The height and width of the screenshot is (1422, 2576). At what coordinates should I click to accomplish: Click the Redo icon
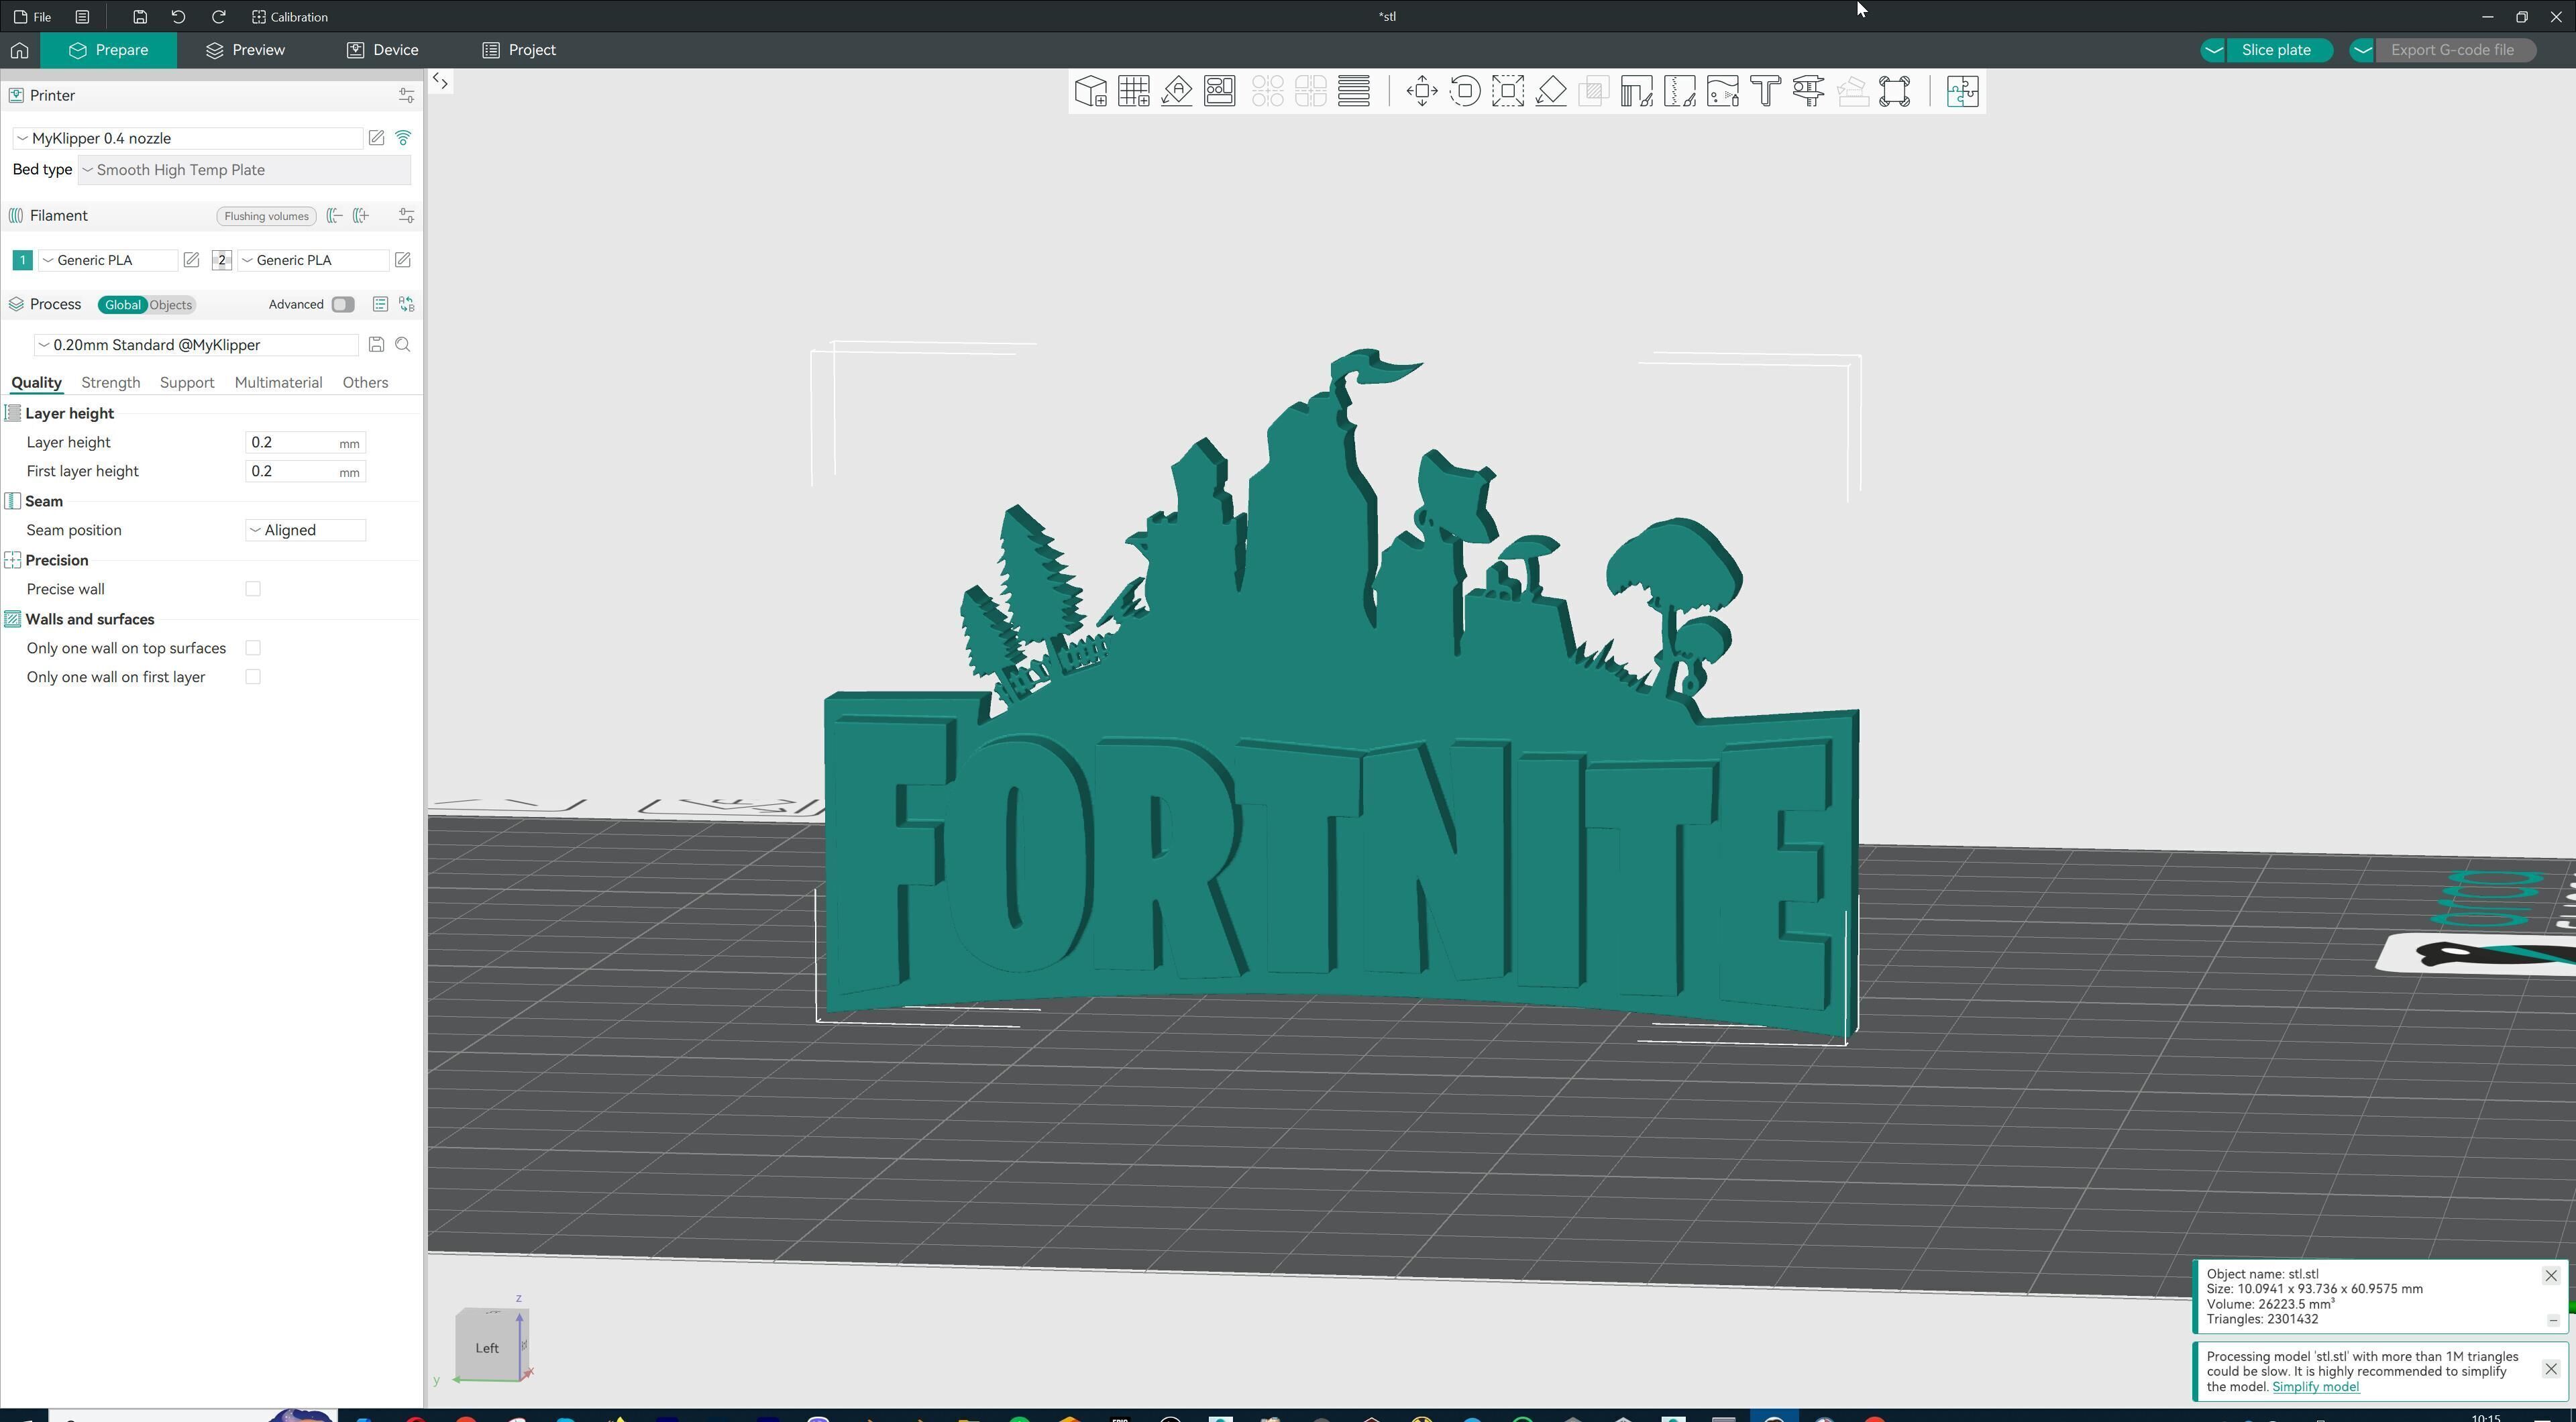point(218,17)
